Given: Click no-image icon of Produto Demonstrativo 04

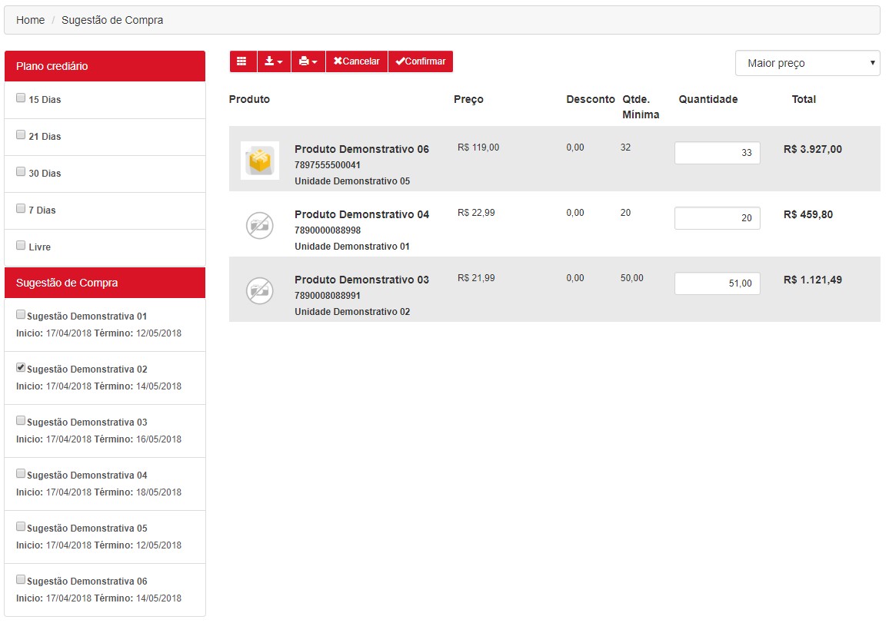Looking at the screenshot, I should pyautogui.click(x=260, y=225).
